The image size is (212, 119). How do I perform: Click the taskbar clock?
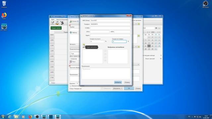pos(206,117)
